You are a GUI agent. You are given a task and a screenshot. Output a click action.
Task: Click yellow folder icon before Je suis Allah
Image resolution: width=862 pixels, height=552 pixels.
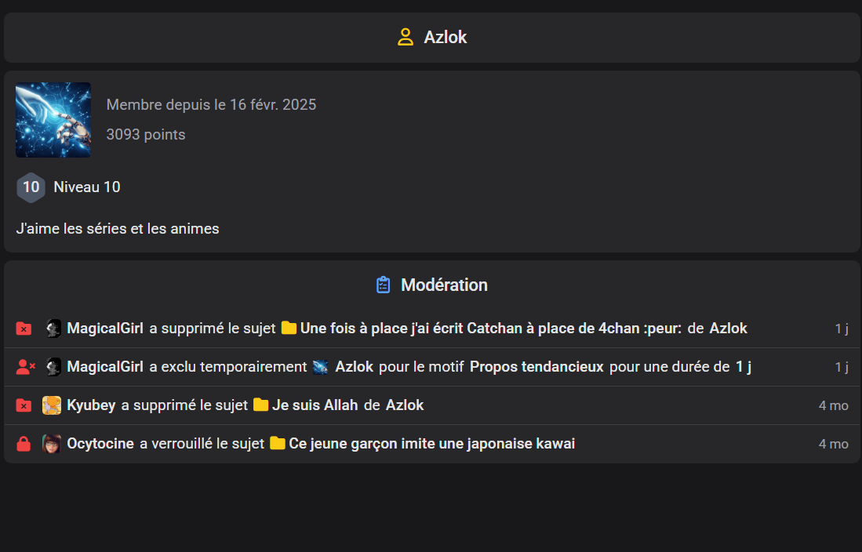[x=260, y=405]
